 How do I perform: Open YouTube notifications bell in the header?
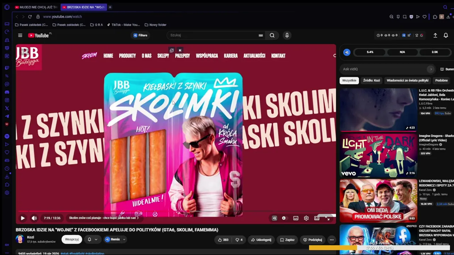pyautogui.click(x=446, y=35)
